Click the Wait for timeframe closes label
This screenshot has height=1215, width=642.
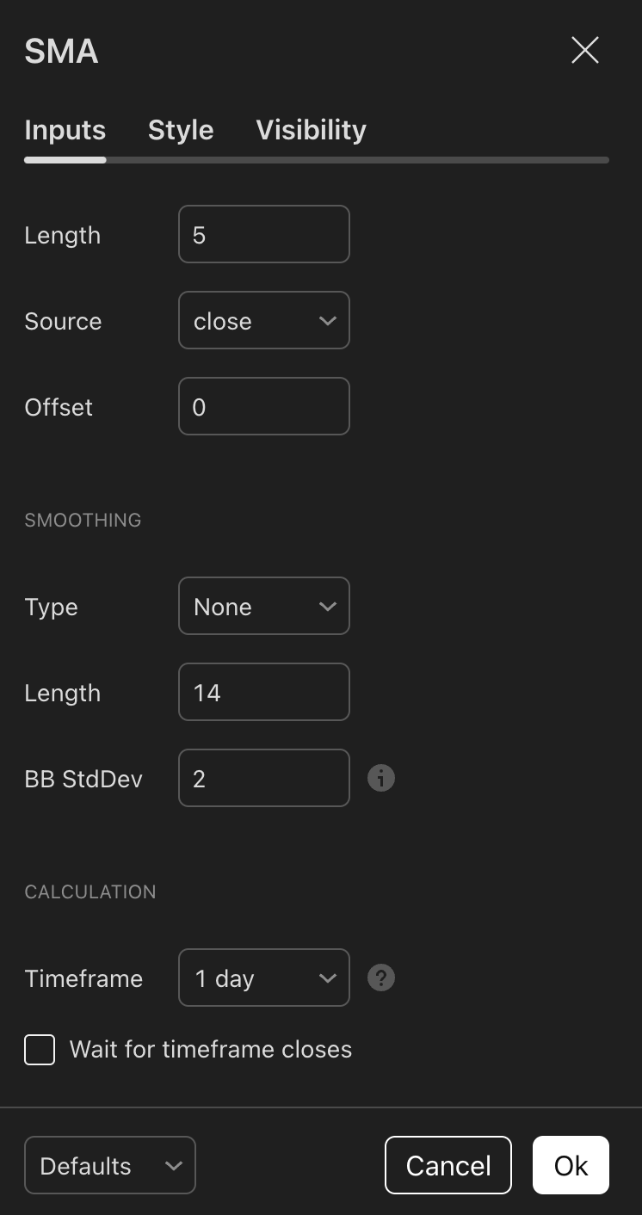click(x=211, y=1050)
